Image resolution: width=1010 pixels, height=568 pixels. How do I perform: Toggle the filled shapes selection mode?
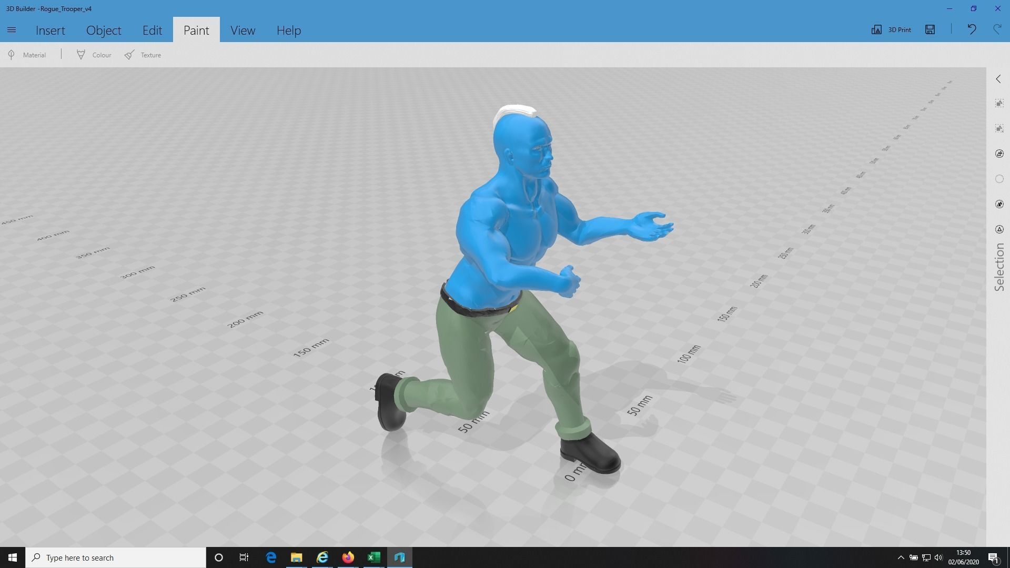pyautogui.click(x=999, y=204)
